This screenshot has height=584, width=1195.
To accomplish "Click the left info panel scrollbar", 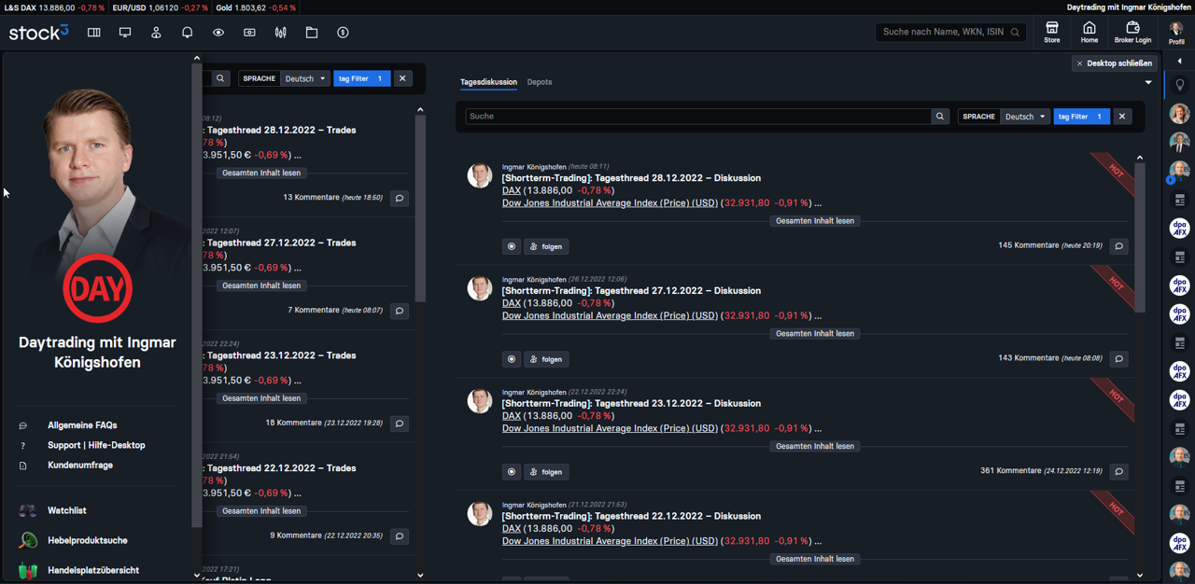I will [x=197, y=297].
